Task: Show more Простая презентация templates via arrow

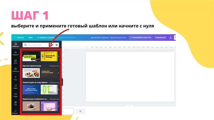Action: pyautogui.click(x=58, y=73)
